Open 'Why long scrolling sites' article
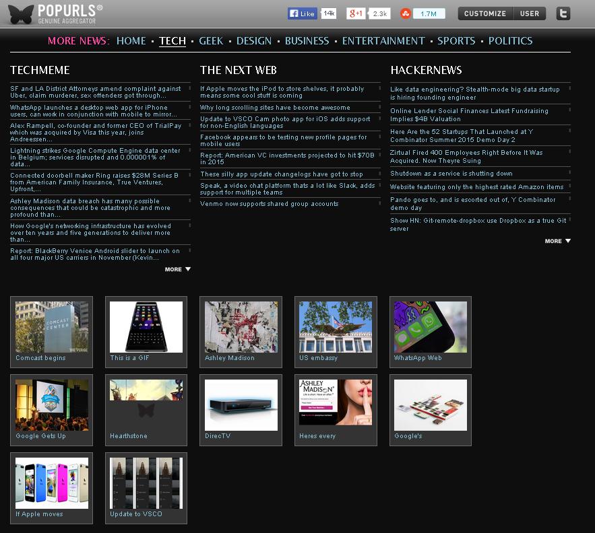 click(275, 108)
